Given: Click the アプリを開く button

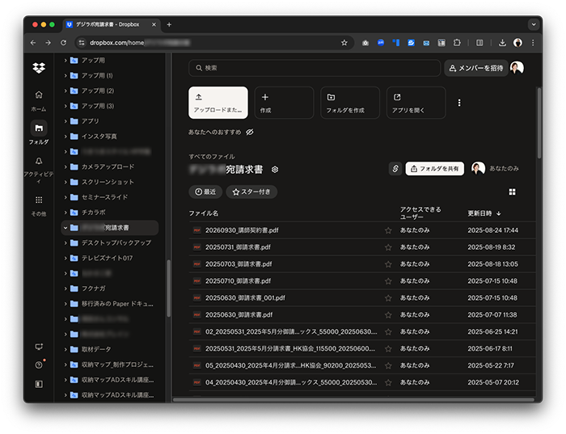Looking at the screenshot, I should click(x=416, y=103).
